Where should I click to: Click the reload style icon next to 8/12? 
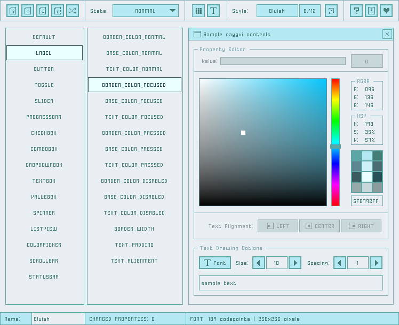(331, 11)
